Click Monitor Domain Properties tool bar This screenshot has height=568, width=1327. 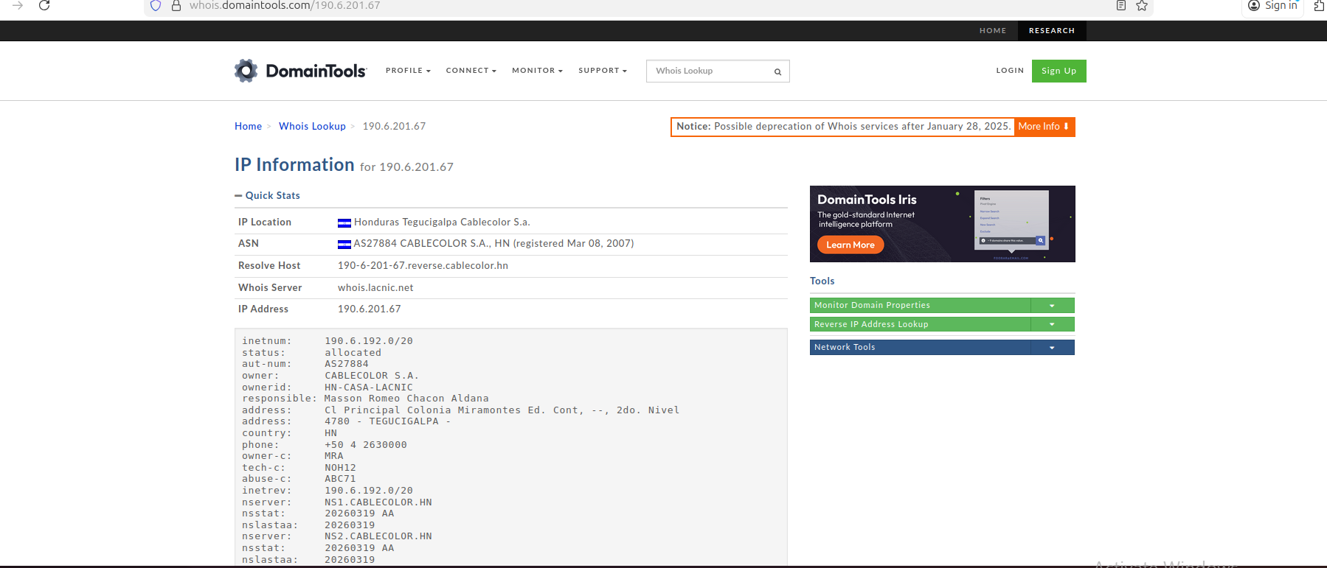920,305
